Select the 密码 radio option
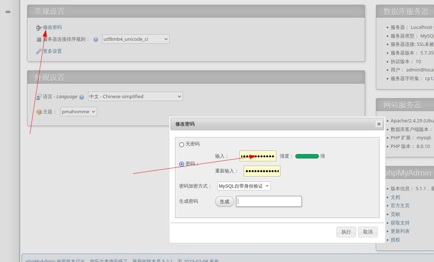 pos(182,164)
